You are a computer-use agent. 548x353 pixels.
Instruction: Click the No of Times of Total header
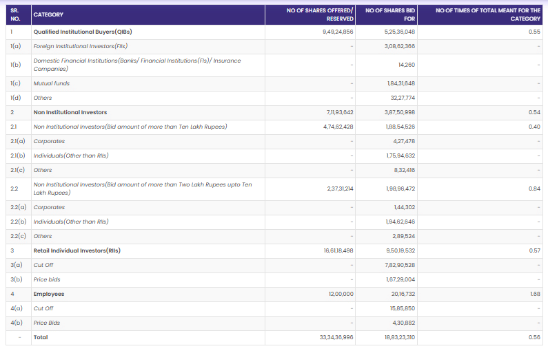(488, 14)
